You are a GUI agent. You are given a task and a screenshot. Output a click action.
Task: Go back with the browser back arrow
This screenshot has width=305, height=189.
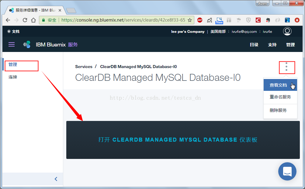coord(8,20)
